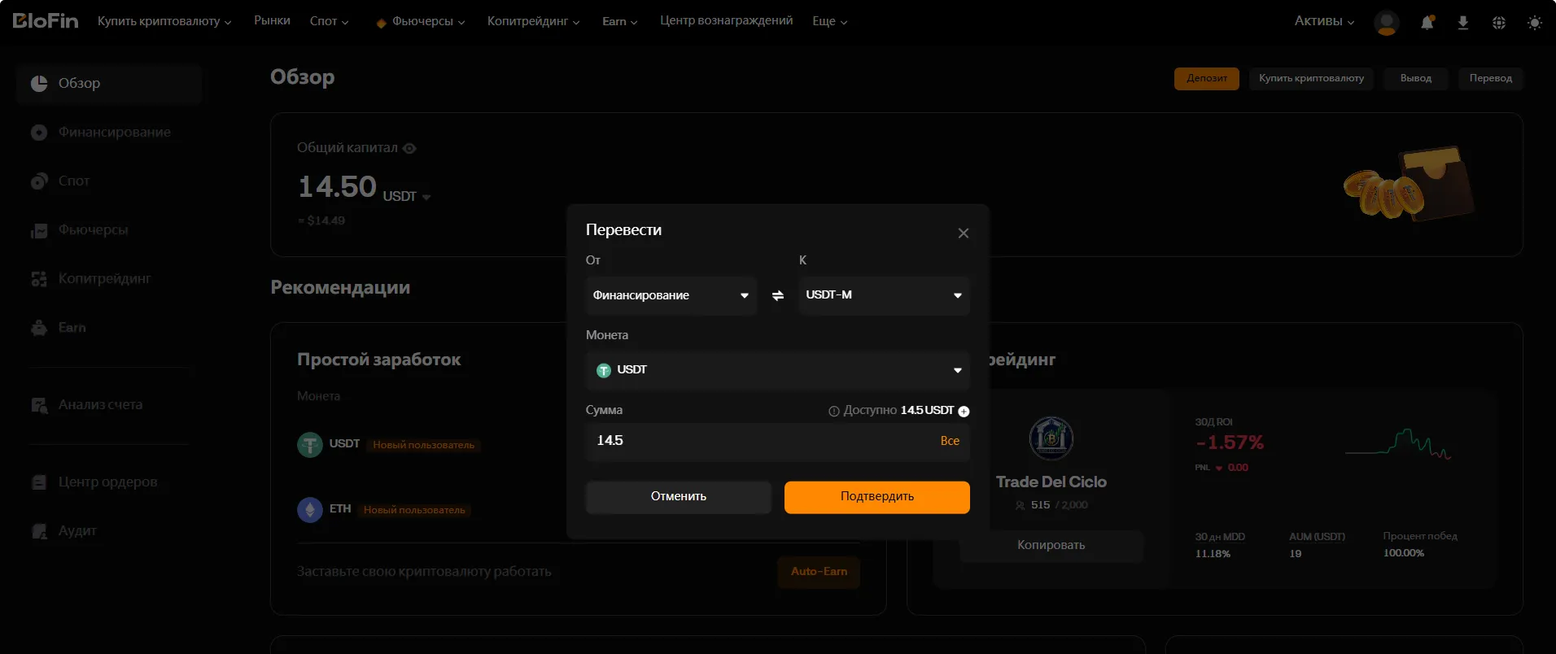
Task: Click the ROI sparkline chart
Action: pyautogui.click(x=1398, y=443)
